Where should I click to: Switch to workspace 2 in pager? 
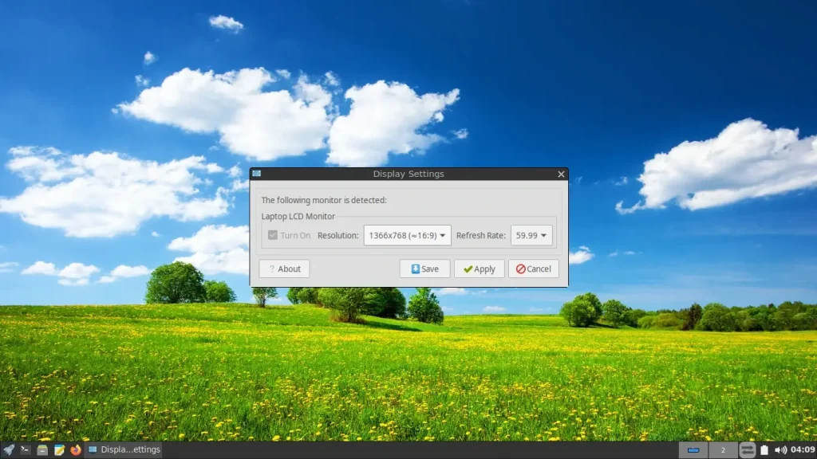(723, 449)
